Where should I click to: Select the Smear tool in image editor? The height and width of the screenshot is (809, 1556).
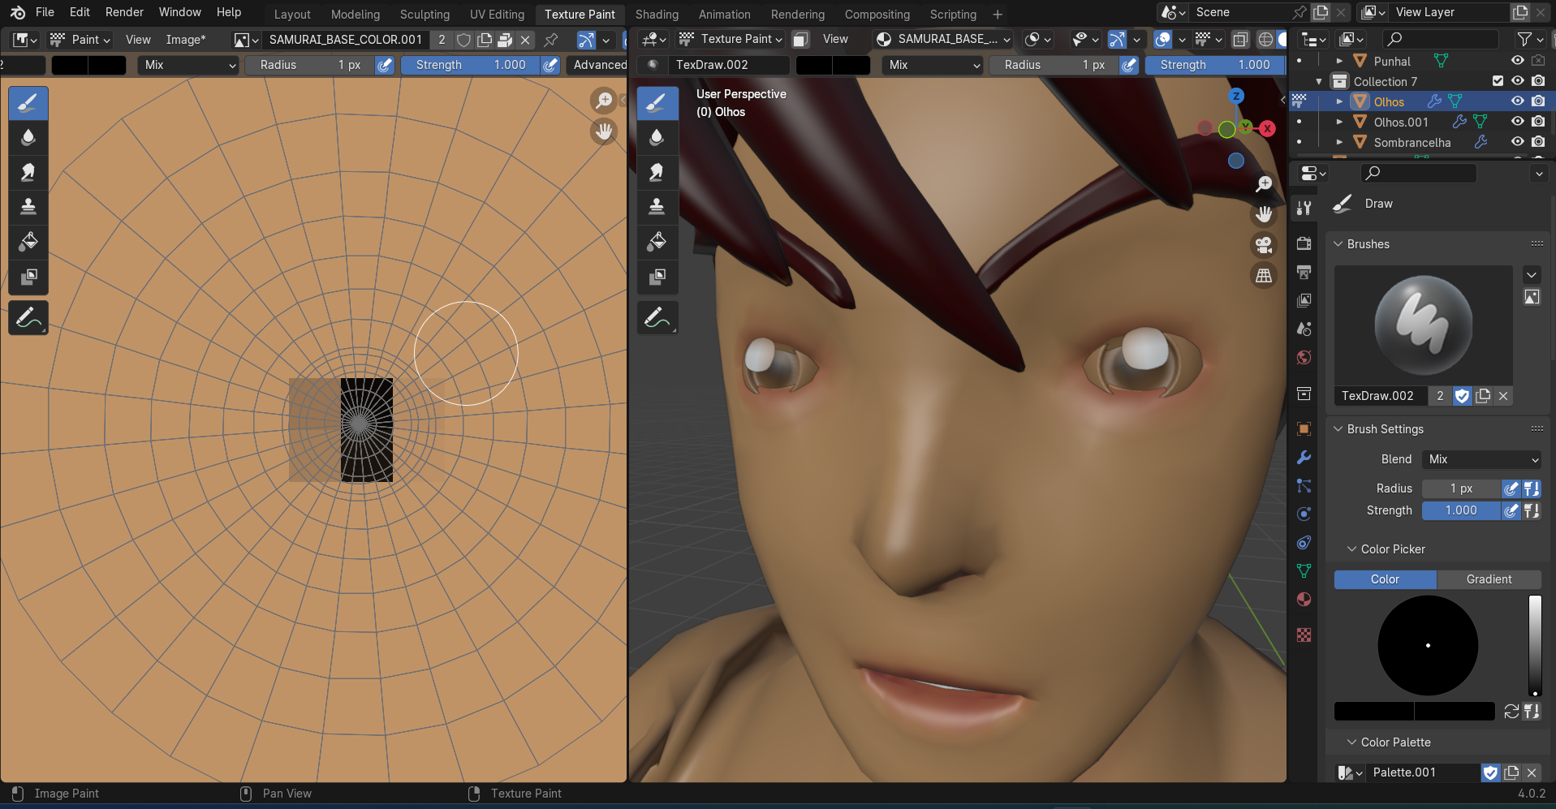[x=28, y=172]
